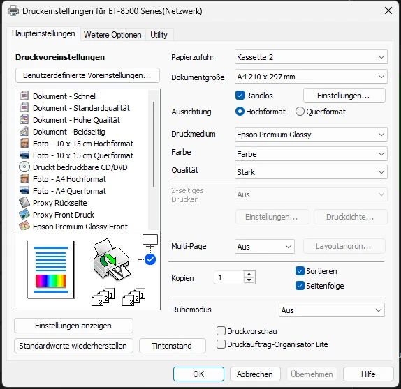Click the page preview thumbnail
This screenshot has height=389, width=401.
(x=51, y=270)
